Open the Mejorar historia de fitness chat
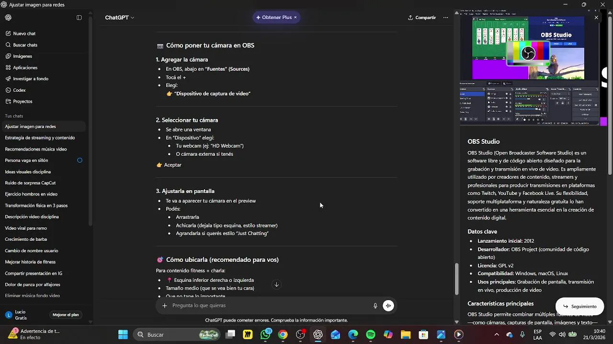The height and width of the screenshot is (344, 613). (31, 262)
